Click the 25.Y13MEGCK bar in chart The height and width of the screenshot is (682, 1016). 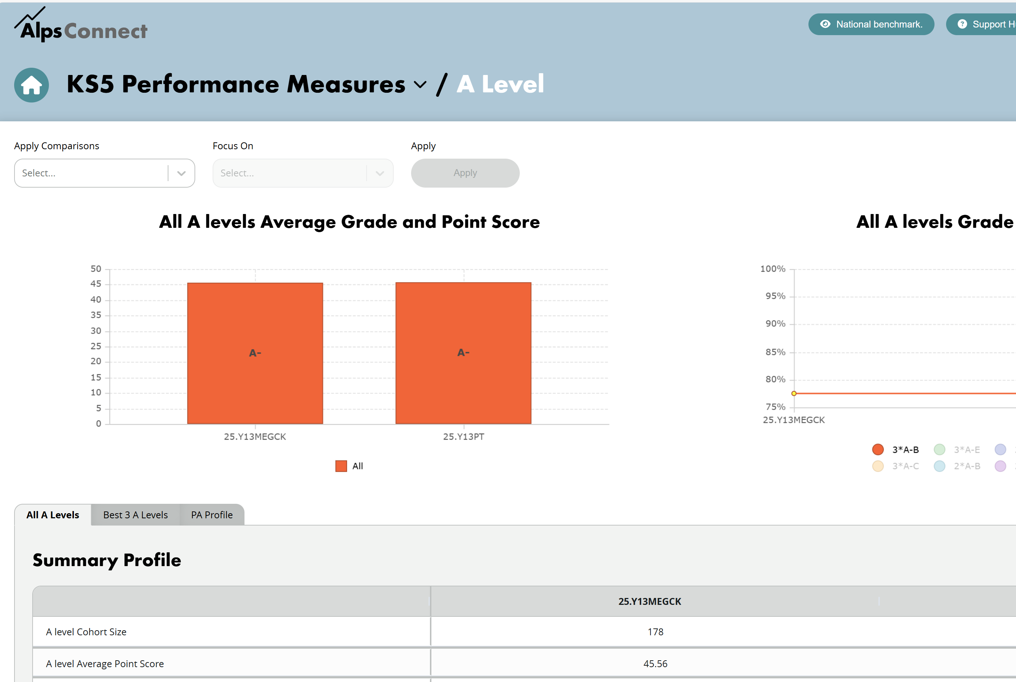click(255, 353)
